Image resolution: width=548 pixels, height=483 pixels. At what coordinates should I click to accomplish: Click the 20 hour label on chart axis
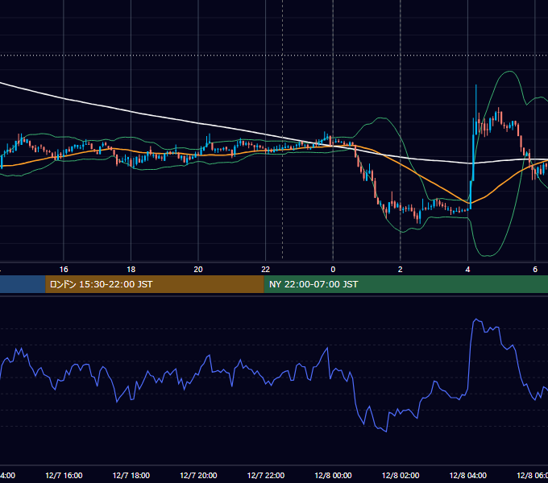[198, 270]
